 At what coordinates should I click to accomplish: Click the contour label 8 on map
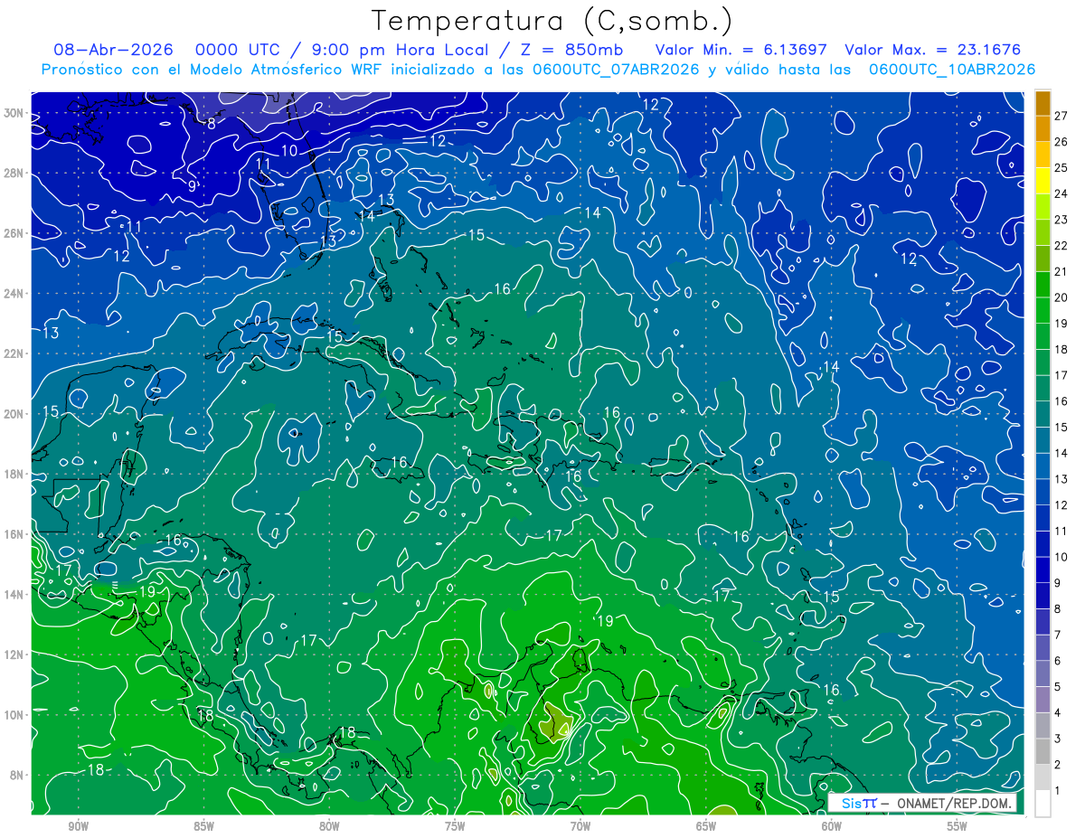pyautogui.click(x=211, y=124)
